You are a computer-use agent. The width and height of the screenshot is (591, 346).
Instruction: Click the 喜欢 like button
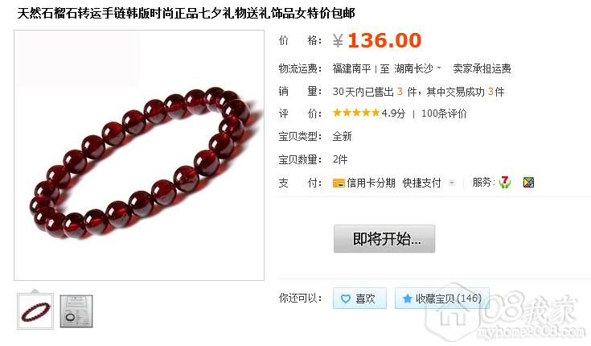click(359, 299)
